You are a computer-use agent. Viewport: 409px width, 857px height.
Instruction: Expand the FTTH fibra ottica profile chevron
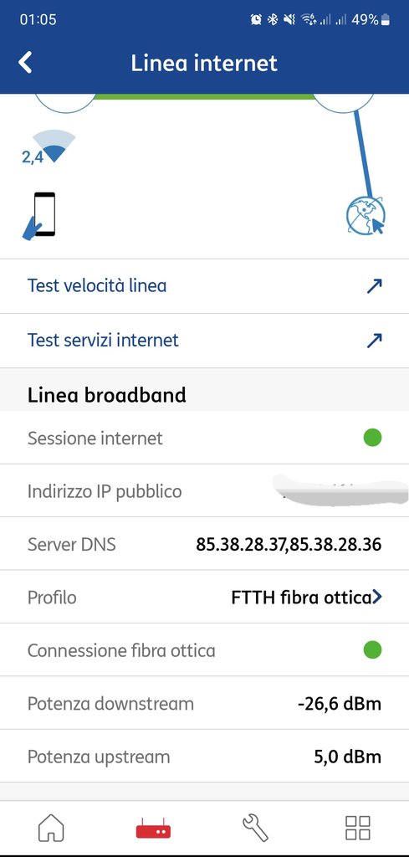point(376,597)
